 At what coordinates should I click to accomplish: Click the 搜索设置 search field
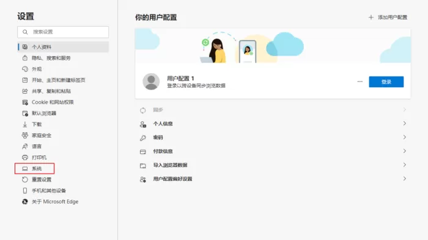coord(63,32)
